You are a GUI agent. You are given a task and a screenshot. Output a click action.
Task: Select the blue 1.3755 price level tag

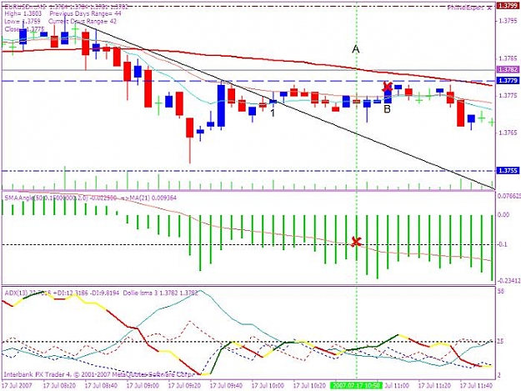tap(508, 171)
